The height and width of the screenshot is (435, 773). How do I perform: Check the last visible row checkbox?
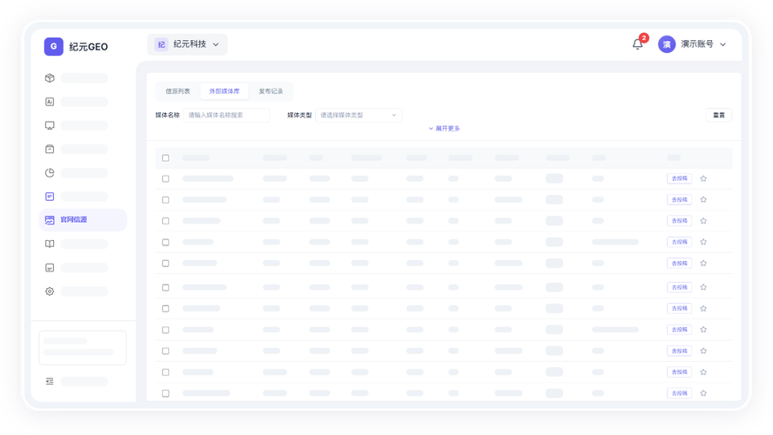165,393
